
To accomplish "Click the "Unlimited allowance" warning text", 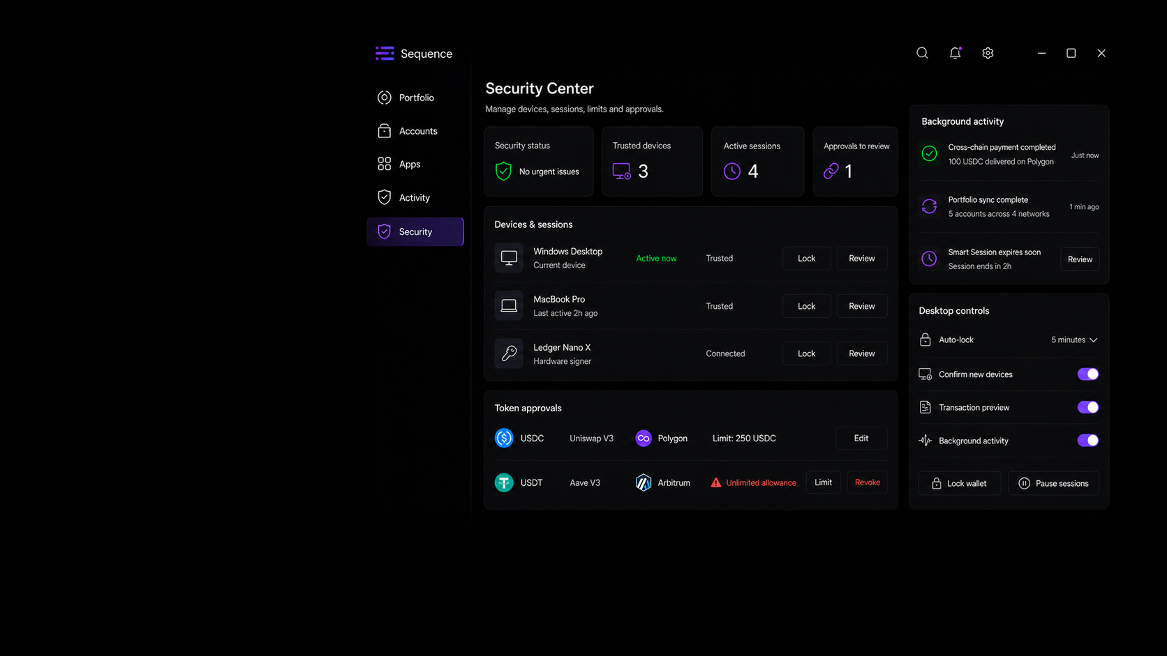I will click(x=761, y=482).
